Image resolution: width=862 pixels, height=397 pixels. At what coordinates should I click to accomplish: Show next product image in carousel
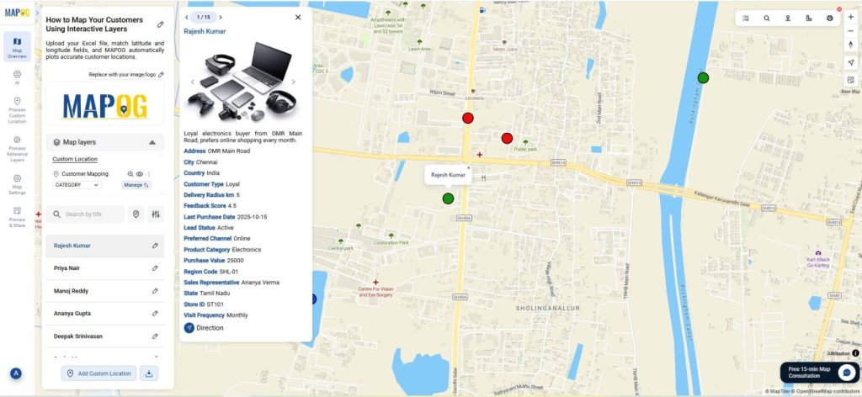pos(294,82)
